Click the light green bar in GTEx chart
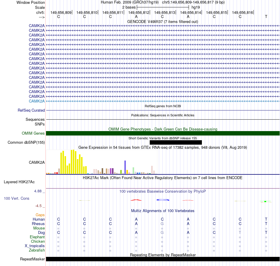The height and width of the screenshot is (266, 280). [x=134, y=171]
